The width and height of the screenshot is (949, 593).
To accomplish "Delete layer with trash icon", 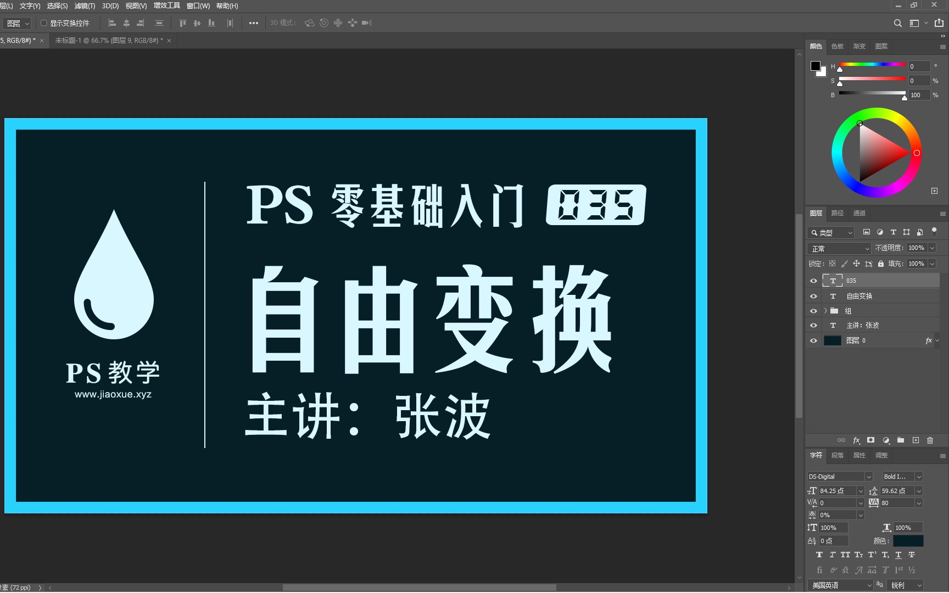I will [x=930, y=440].
